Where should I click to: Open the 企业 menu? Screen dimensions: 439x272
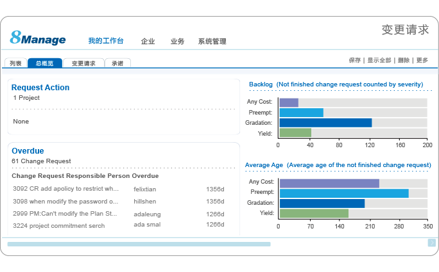(148, 42)
